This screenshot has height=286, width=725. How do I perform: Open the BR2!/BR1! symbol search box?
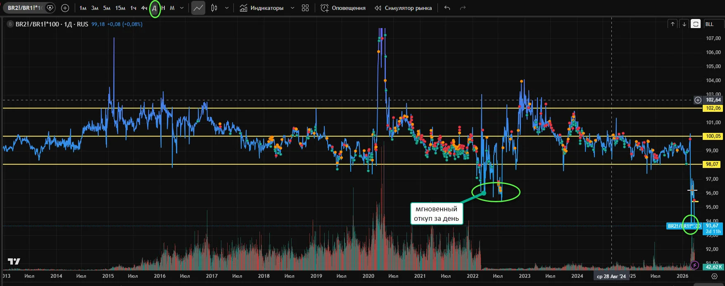[25, 8]
